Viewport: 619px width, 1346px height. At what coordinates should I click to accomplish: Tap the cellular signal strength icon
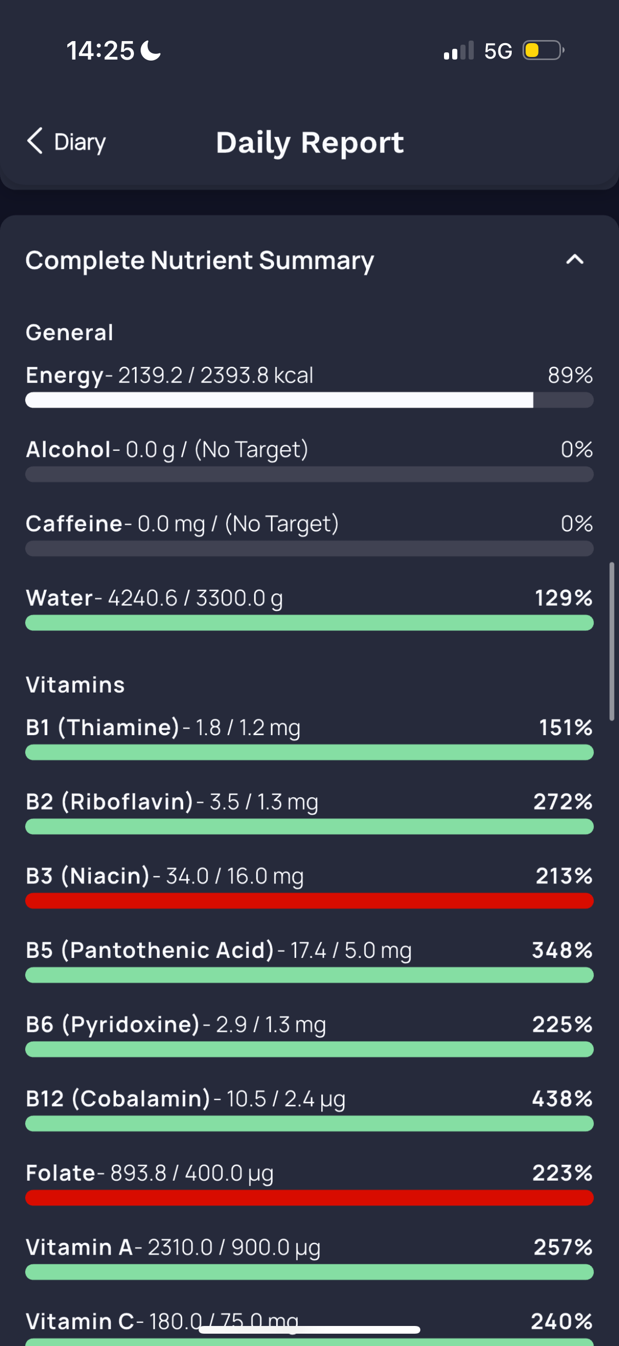click(x=459, y=51)
